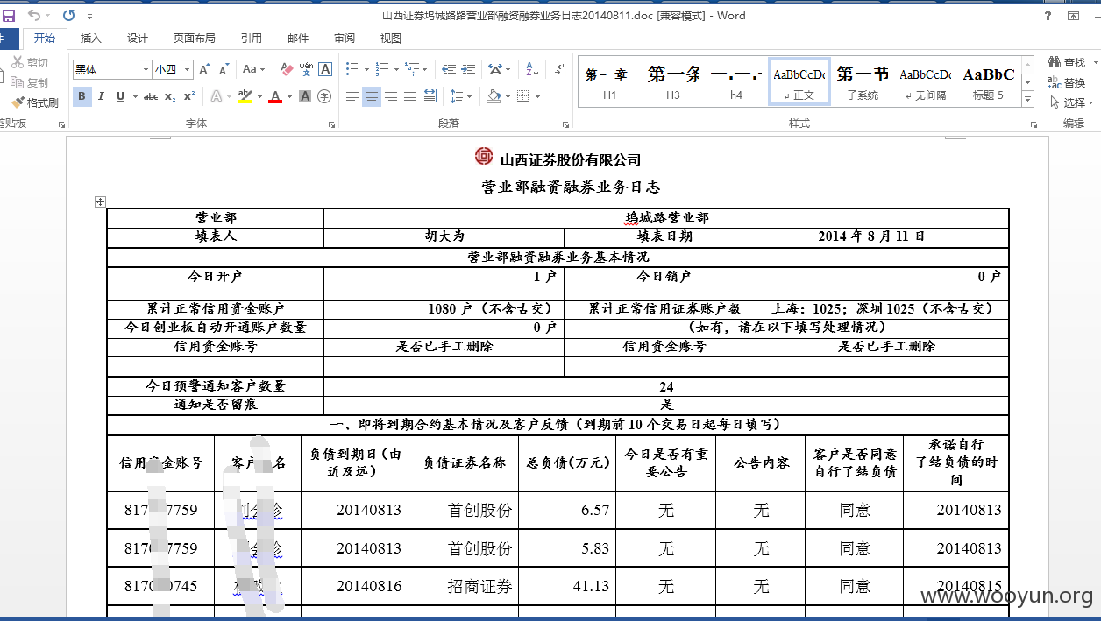Expand the bullet list style dropdown
The width and height of the screenshot is (1101, 621).
(x=366, y=69)
